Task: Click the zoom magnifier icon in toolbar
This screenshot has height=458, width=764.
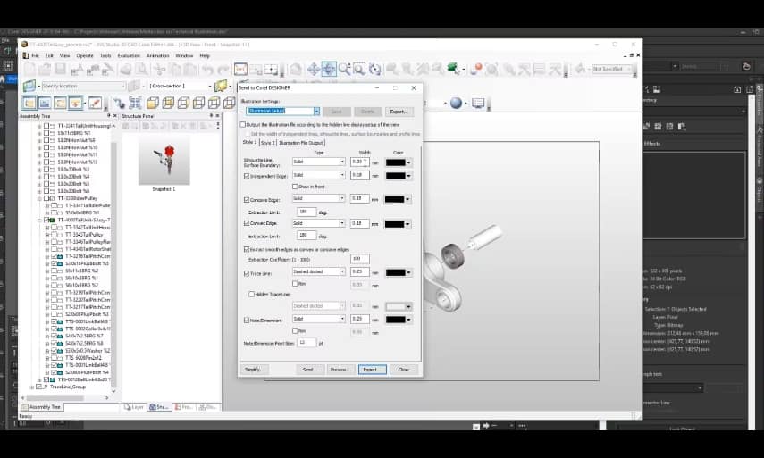Action: (344, 69)
